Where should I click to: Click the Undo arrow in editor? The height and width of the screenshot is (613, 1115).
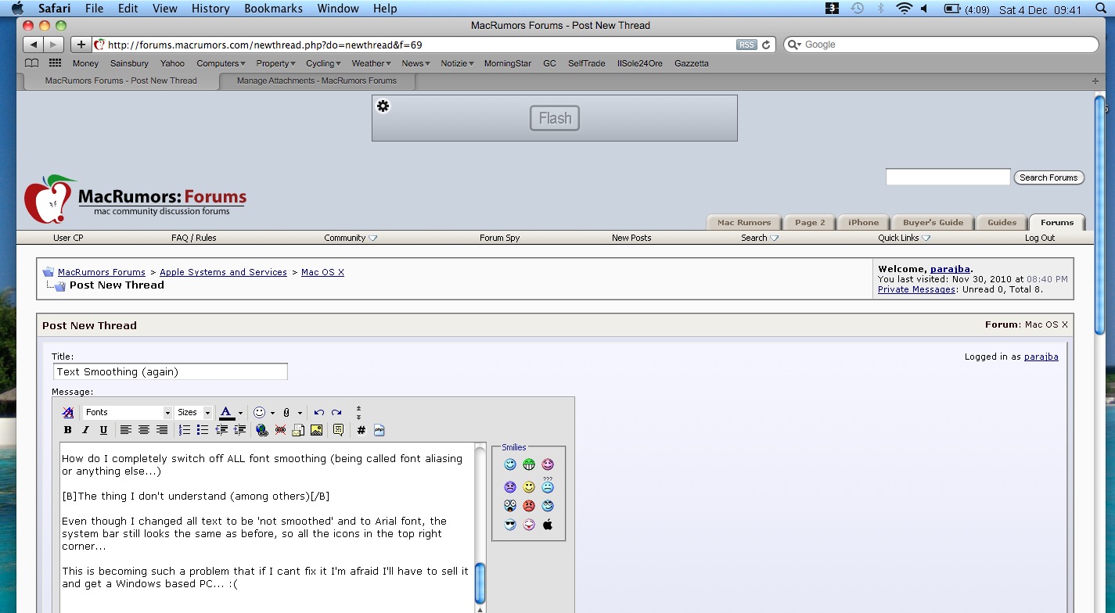[x=318, y=412]
